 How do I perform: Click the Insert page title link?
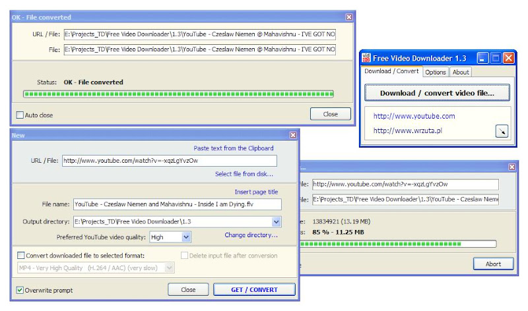tap(256, 192)
